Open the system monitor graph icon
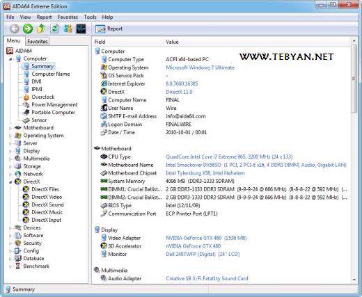 click(81, 29)
